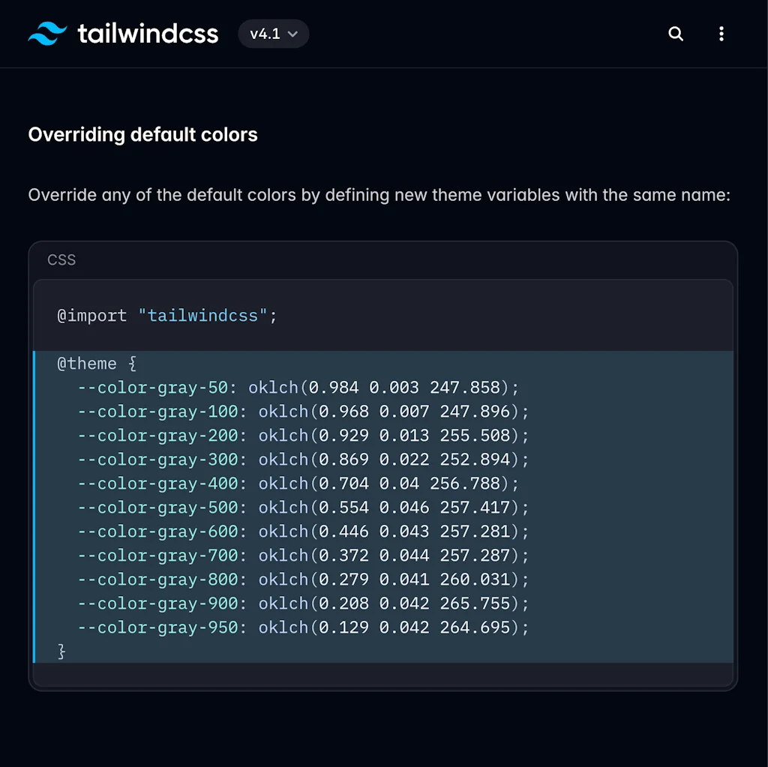The width and height of the screenshot is (768, 767).
Task: Click the --color-gray-400 variable line
Action: pos(298,484)
